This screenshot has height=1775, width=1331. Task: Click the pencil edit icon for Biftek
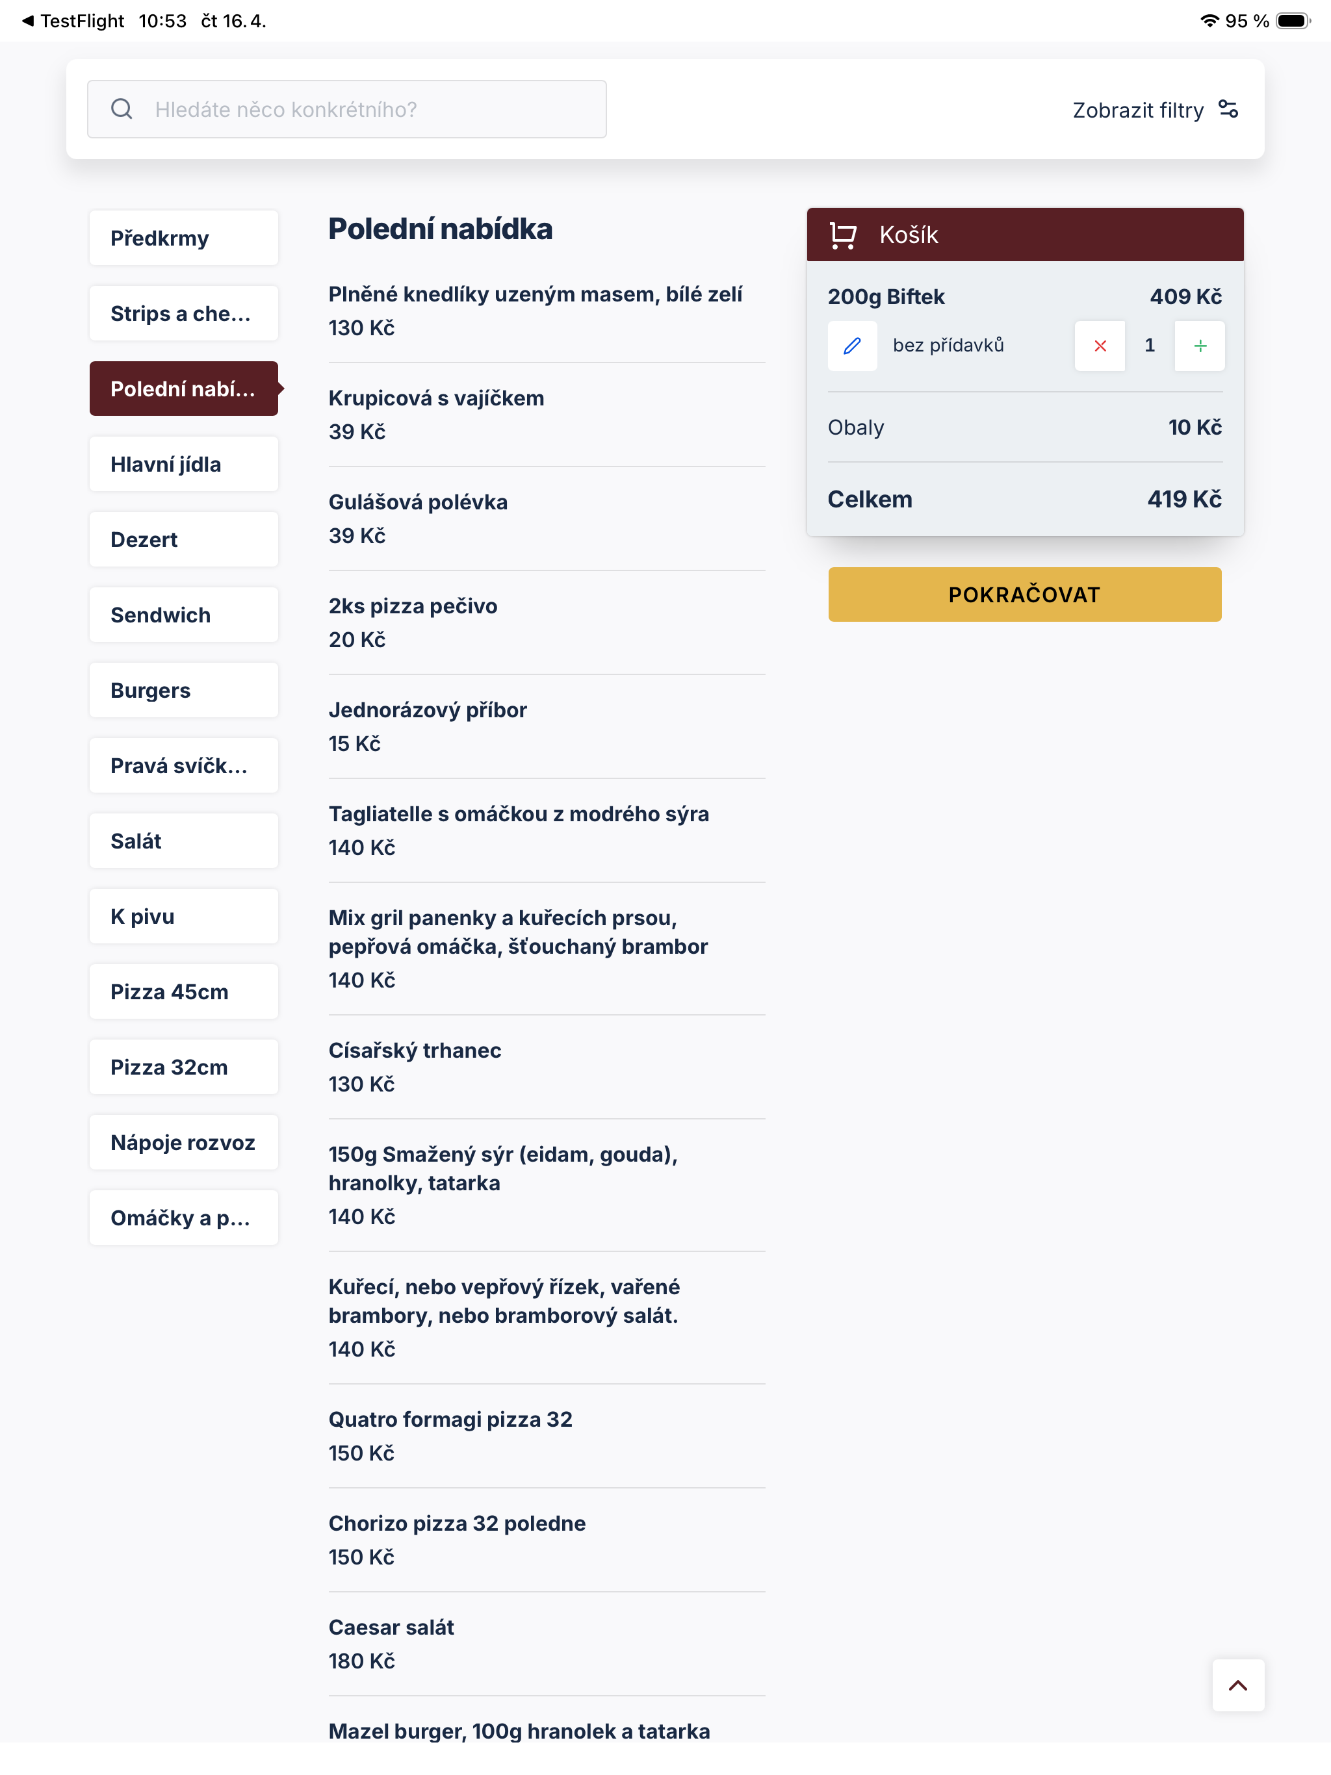[852, 346]
